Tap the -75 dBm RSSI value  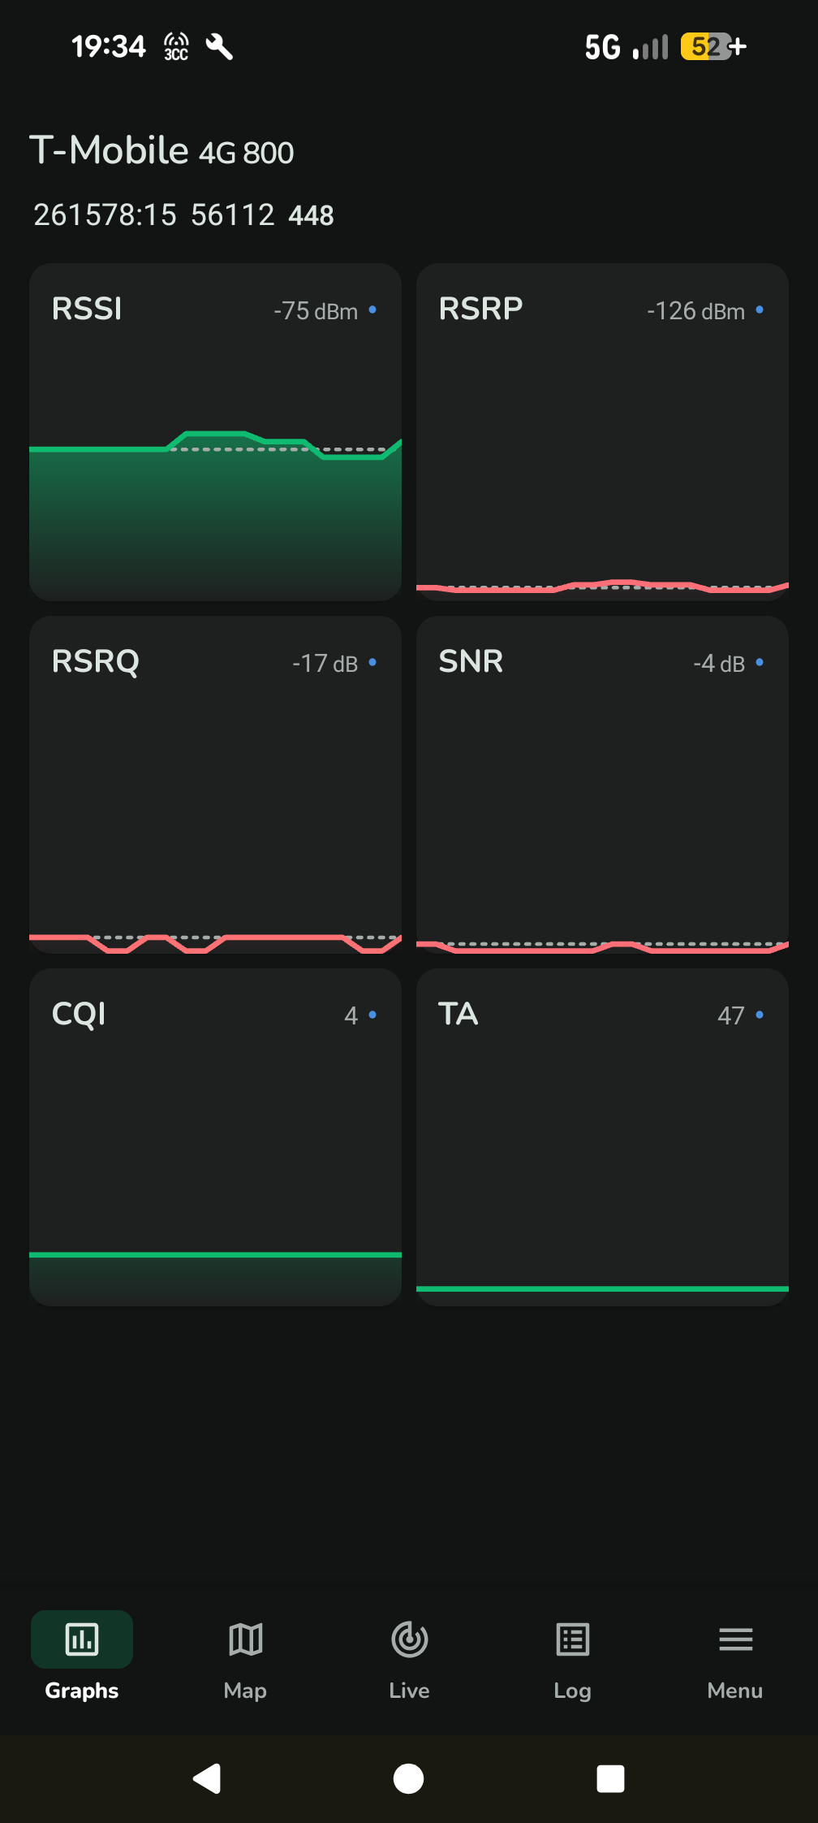tap(316, 311)
